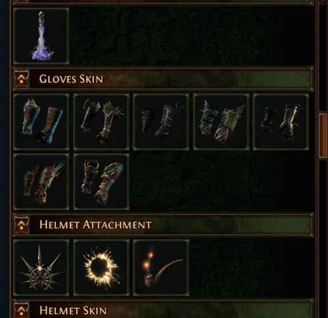The width and height of the screenshot is (328, 318).
Task: Click the Helmet Attachment header label
Action: [95, 224]
